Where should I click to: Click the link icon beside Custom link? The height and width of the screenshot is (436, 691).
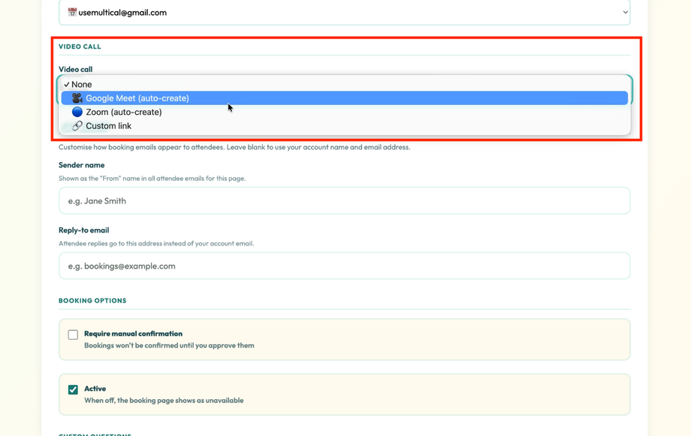pyautogui.click(x=77, y=125)
